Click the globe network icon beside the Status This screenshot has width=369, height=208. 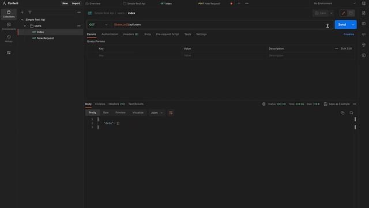263,104
